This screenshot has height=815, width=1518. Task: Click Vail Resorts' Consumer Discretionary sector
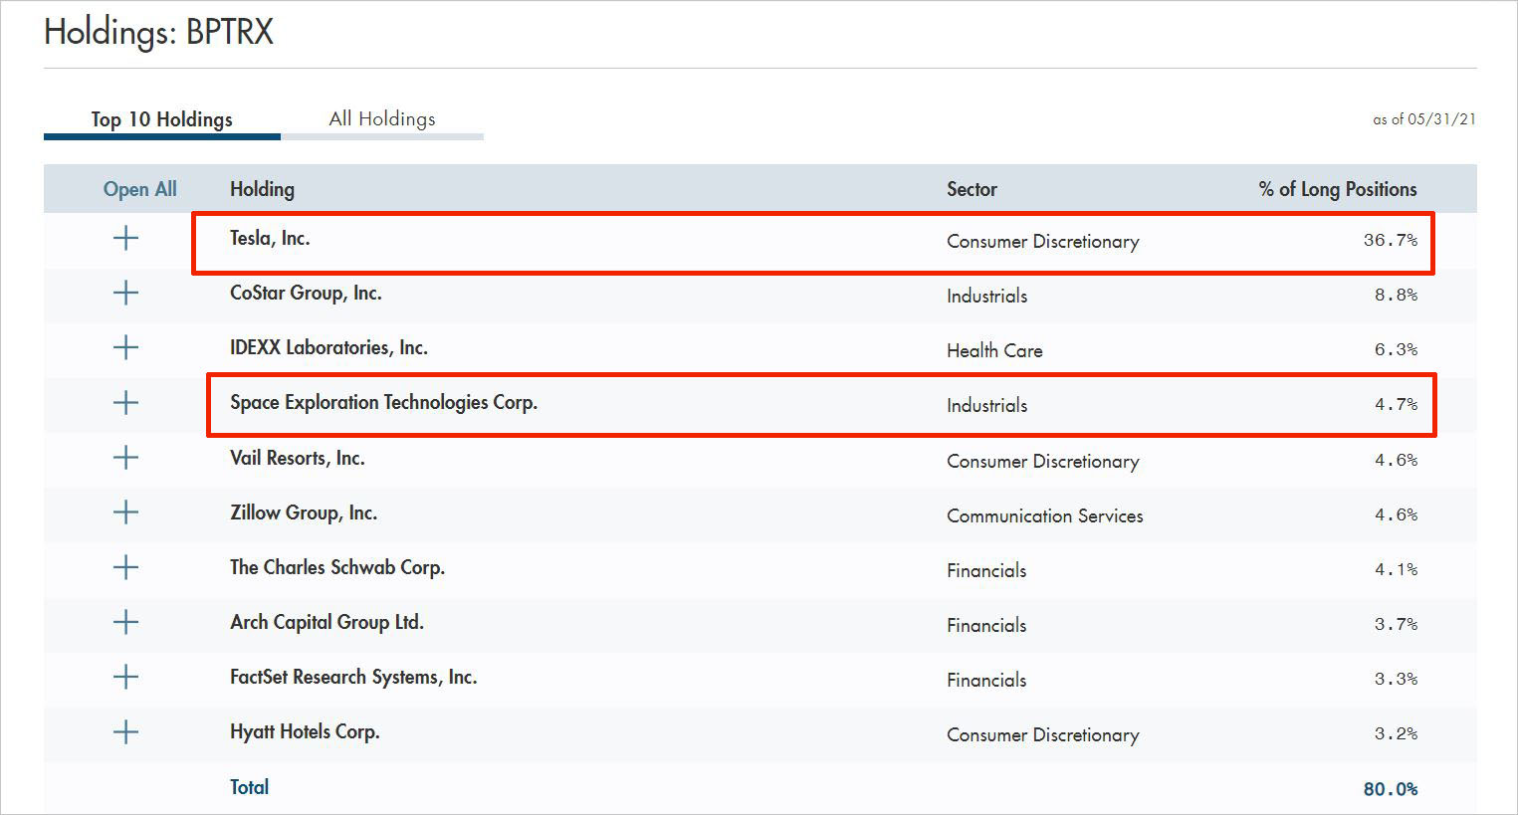tap(1043, 461)
